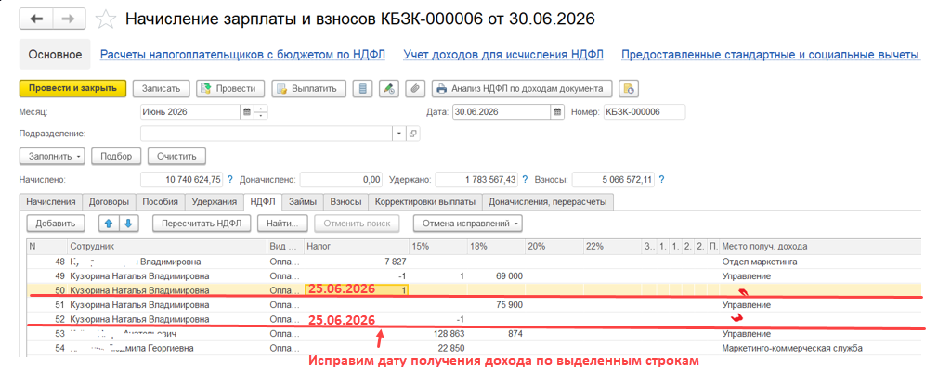Click the 128 863 value in row 53
The width and height of the screenshot is (938, 384).
click(x=448, y=333)
